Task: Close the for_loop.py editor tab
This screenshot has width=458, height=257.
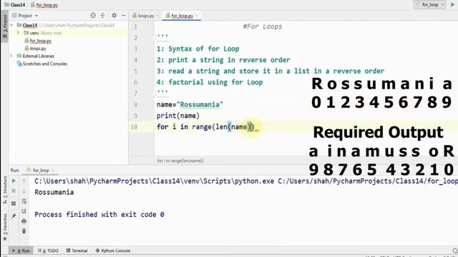Action: point(198,16)
